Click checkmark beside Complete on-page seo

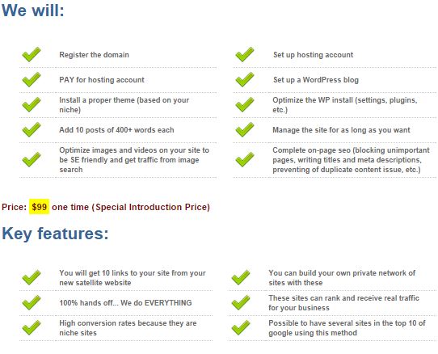(245, 159)
